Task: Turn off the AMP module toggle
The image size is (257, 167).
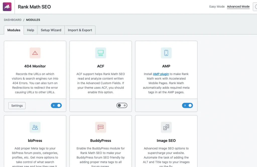Action: coord(187,105)
